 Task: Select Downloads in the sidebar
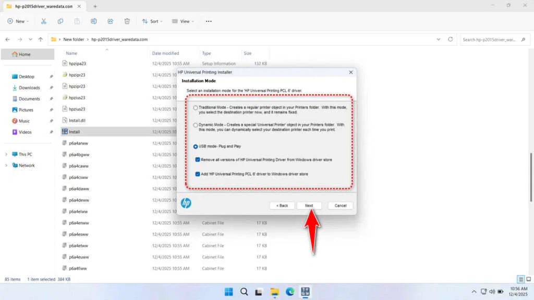30,87
